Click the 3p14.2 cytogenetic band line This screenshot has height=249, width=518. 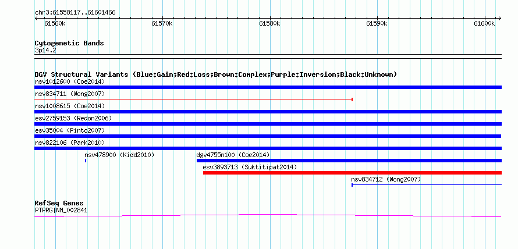[268, 56]
